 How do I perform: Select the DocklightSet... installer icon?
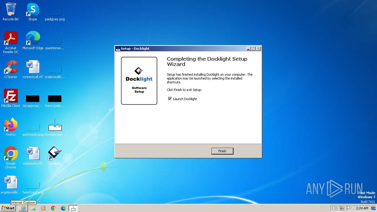click(55, 127)
